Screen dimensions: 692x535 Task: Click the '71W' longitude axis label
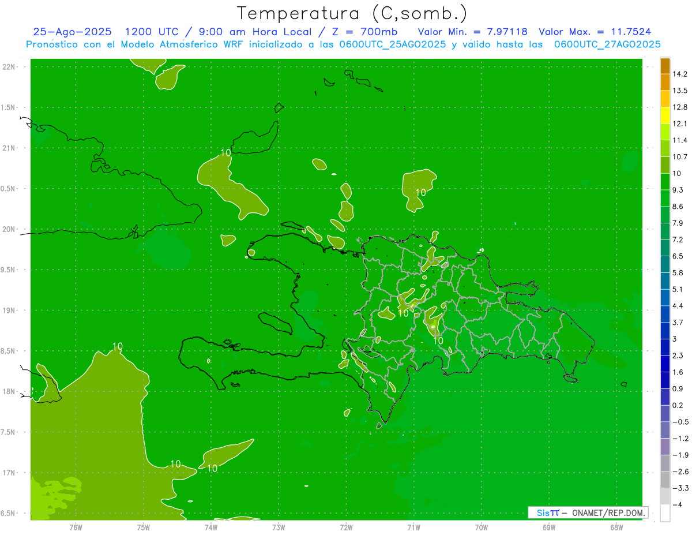[413, 527]
